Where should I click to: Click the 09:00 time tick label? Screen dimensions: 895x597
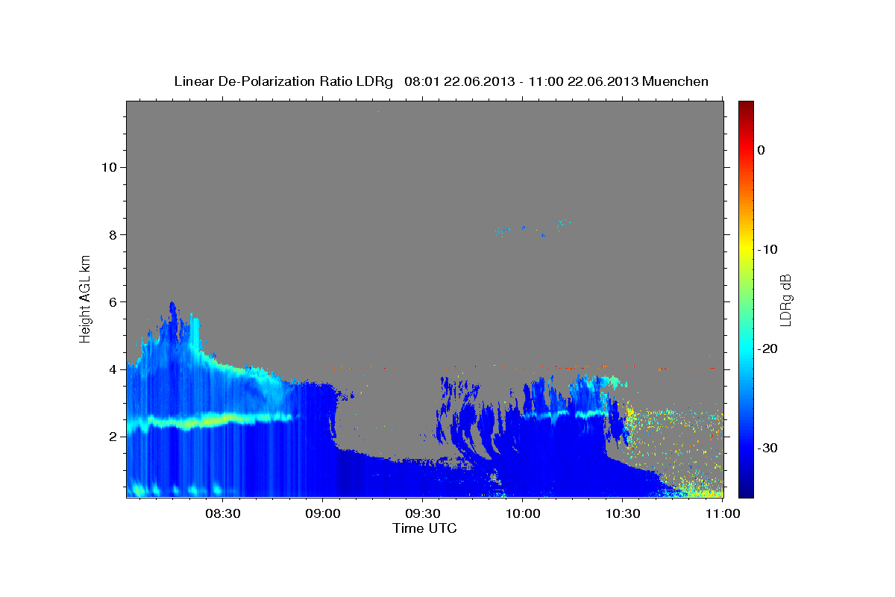coord(322,513)
